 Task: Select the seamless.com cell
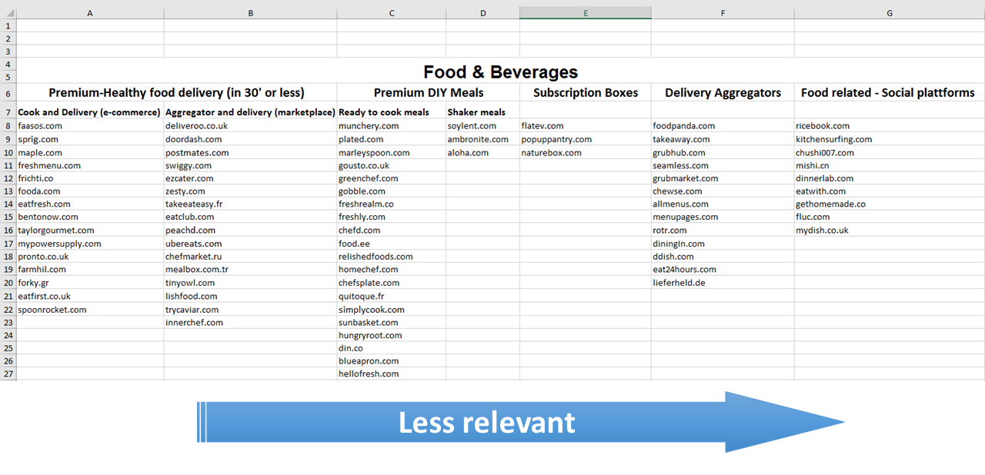[723, 165]
